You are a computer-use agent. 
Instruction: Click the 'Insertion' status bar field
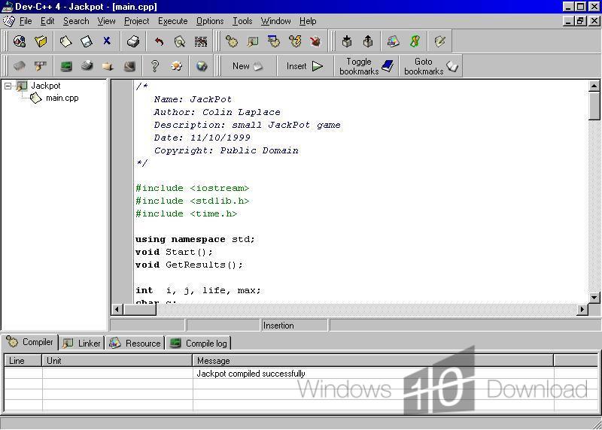[x=294, y=326]
